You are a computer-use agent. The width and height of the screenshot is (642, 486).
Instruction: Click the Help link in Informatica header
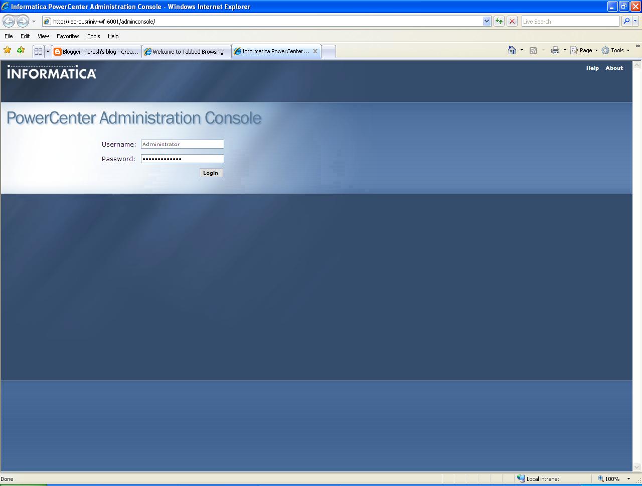pos(592,68)
